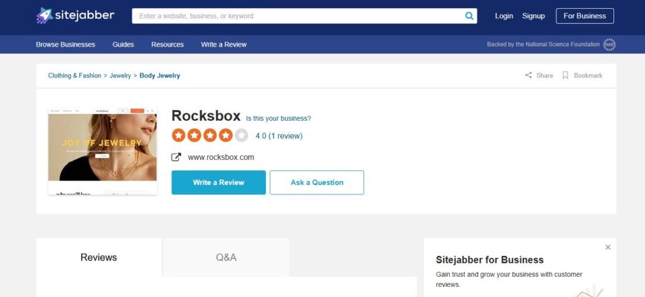Click the National Science Foundation badge icon

coord(609,45)
